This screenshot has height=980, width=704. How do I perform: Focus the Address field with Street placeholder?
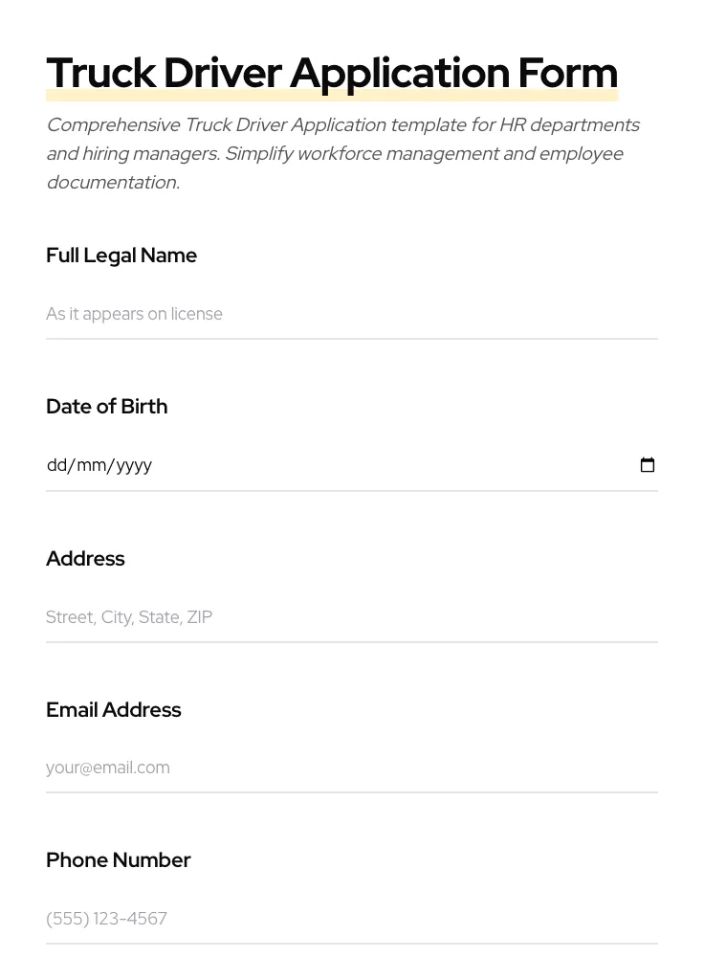coord(351,617)
